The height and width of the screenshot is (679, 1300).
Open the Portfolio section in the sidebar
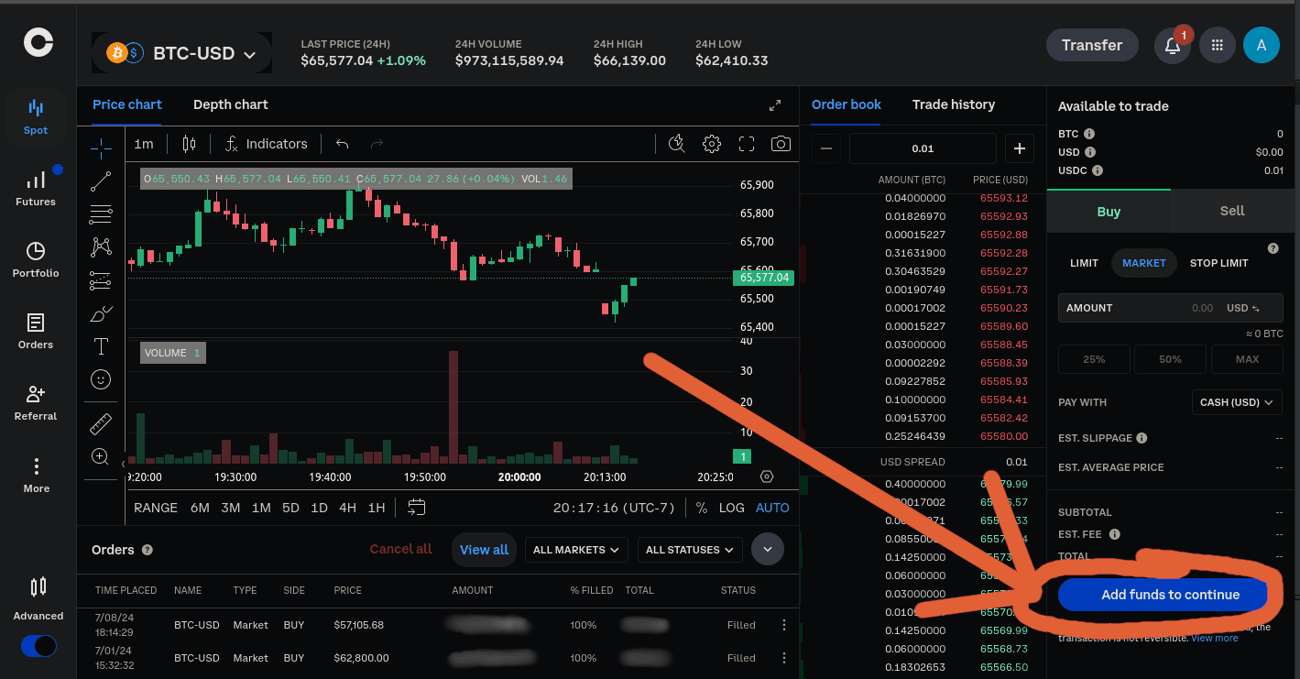[x=36, y=258]
